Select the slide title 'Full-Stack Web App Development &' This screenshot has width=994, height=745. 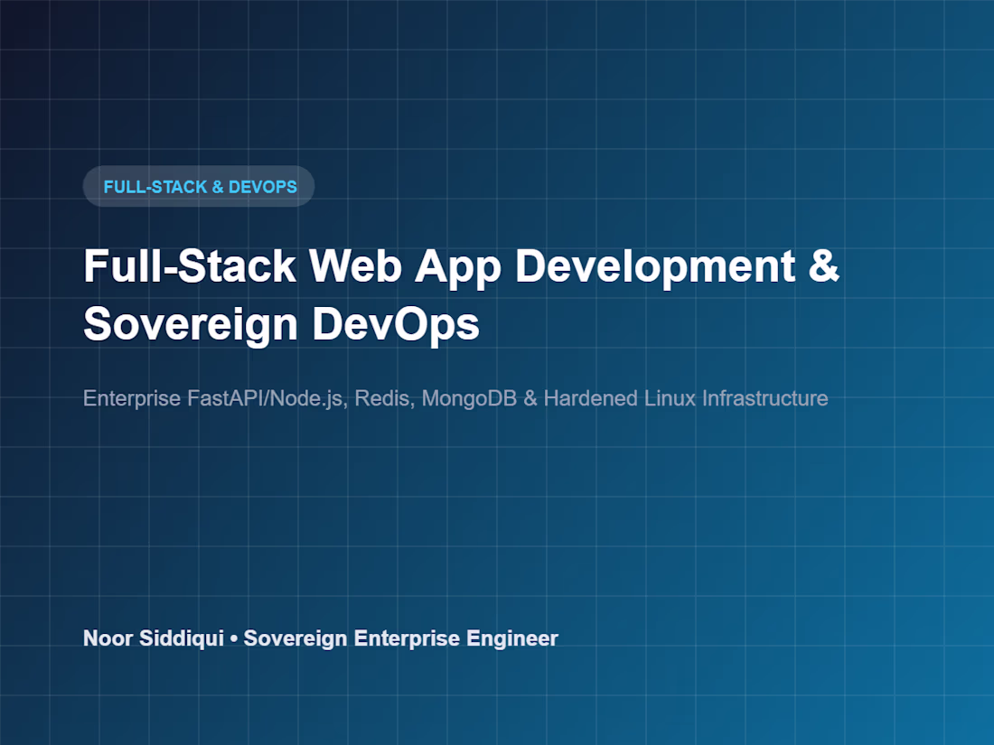[462, 266]
